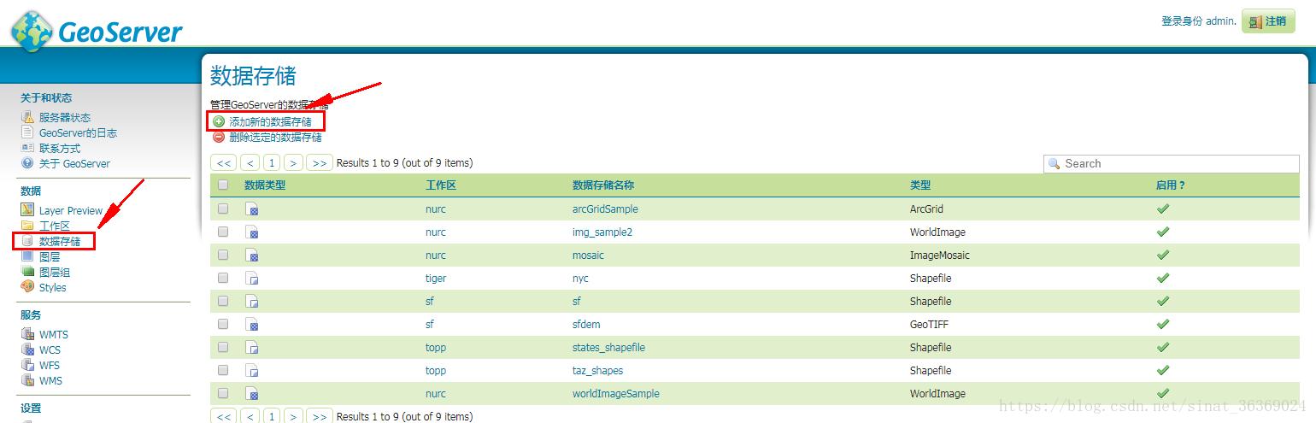Screen dimensions: 1316x423
Task: Sort by 数据存储名称 column header
Action: (x=603, y=185)
